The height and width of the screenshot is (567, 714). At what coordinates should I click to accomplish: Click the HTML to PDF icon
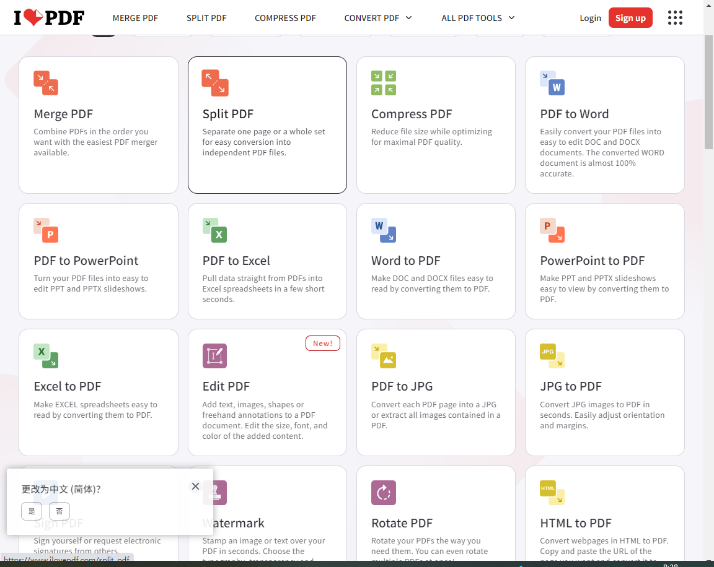tap(552, 493)
